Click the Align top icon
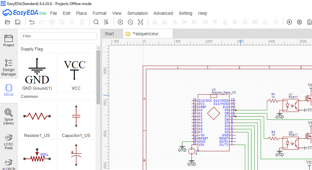The width and height of the screenshot is (312, 170). [215, 22]
